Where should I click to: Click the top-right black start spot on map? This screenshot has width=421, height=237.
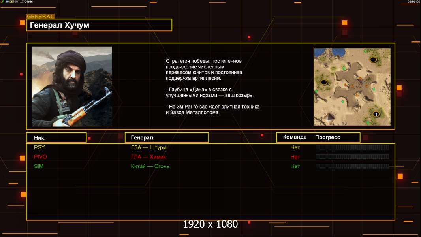pos(373,60)
